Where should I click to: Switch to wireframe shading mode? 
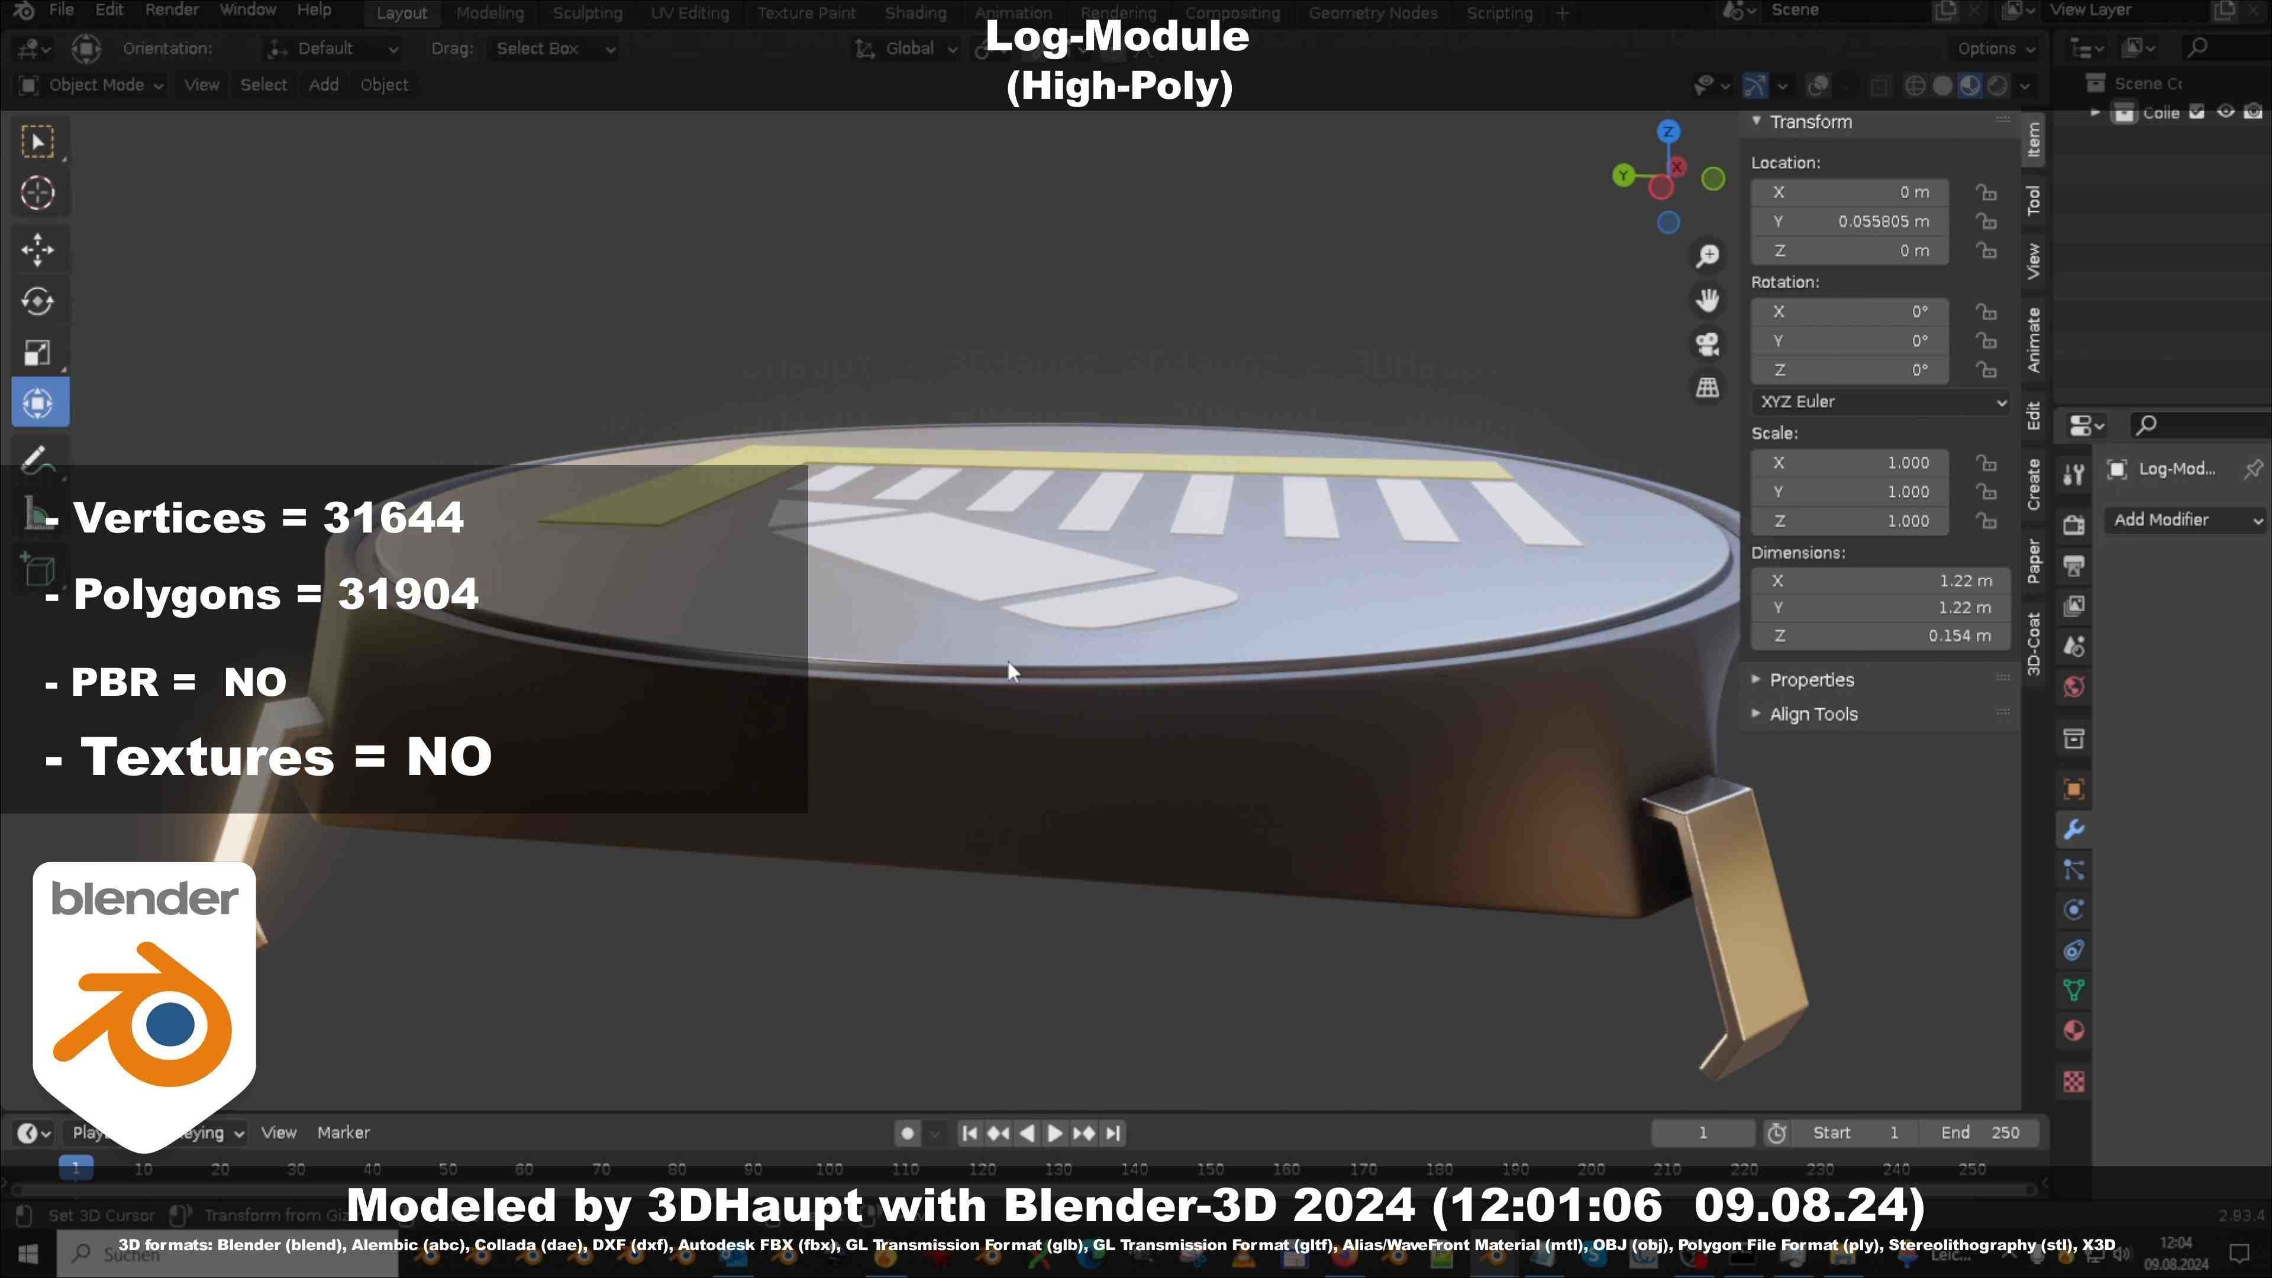1915,86
